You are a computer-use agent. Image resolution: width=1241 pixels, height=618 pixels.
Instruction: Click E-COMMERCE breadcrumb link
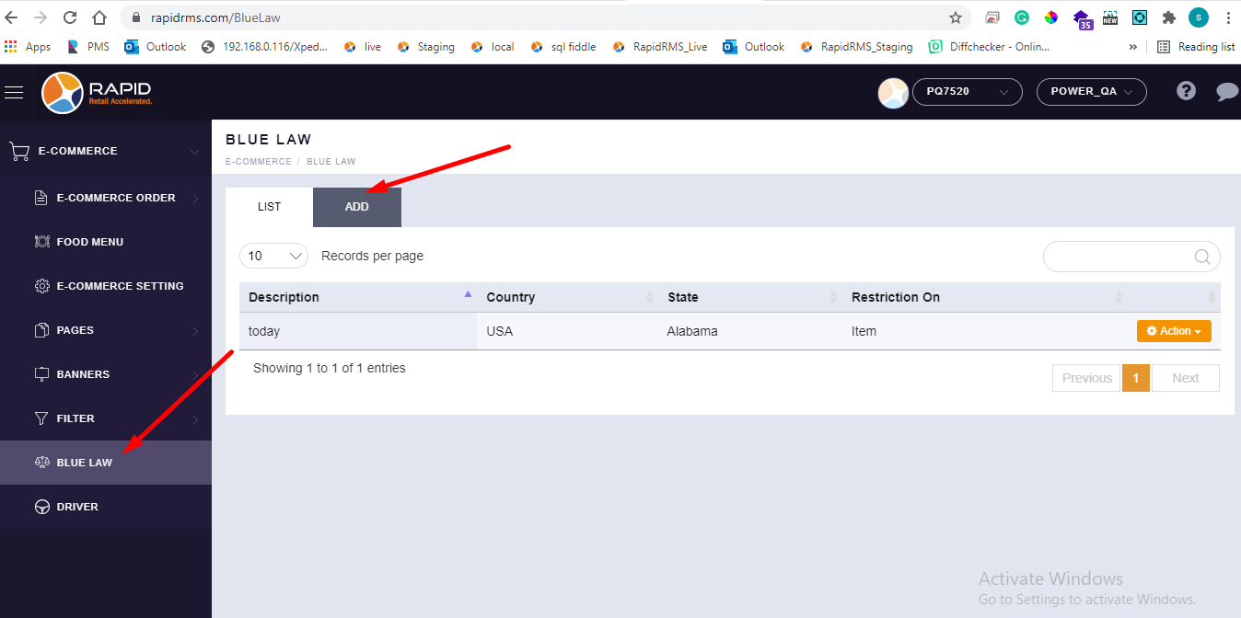point(258,162)
